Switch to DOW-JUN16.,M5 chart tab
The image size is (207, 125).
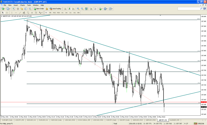pos(84,120)
